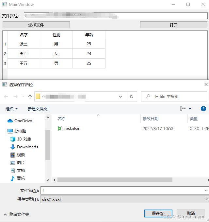Screen dimensions: 209x222
Task: Select the 名字 column header
Action: click(24, 35)
